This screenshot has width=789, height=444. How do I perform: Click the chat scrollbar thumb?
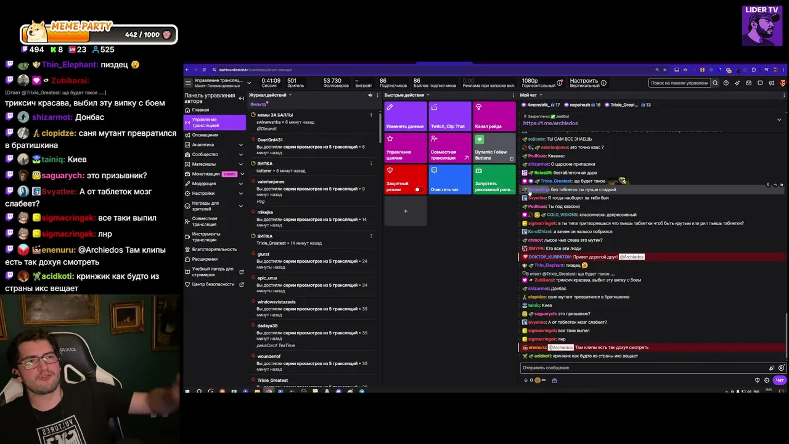[x=787, y=334]
